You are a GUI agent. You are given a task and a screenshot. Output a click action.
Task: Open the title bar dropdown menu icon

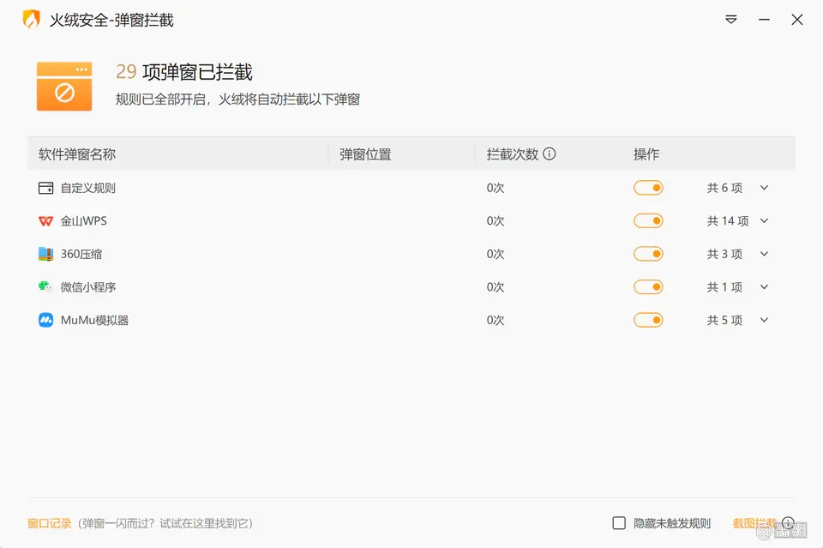[730, 20]
